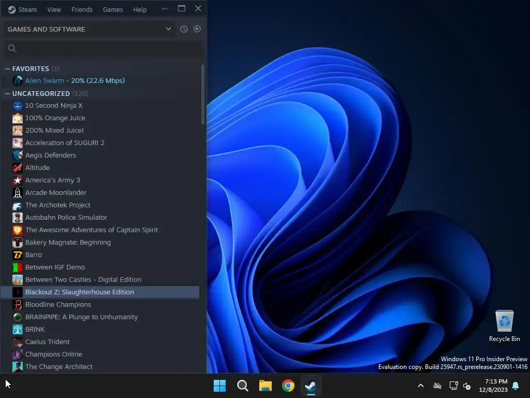
Task: Select Blackout Z: Slaughterhouse Edition
Action: [100, 292]
